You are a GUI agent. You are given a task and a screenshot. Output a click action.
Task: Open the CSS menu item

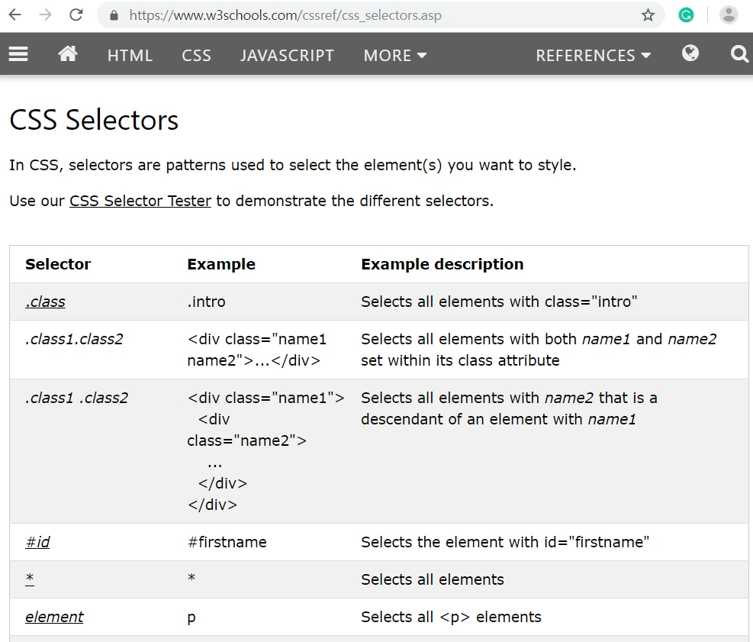coord(196,55)
